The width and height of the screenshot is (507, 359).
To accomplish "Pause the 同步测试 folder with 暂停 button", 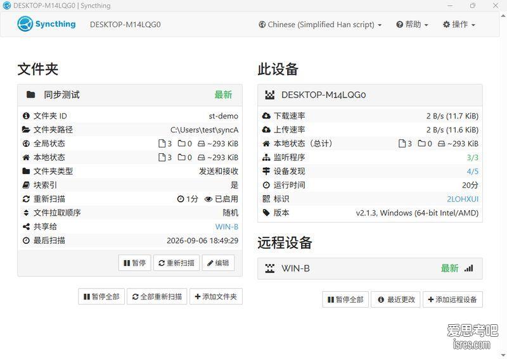I will click(134, 263).
